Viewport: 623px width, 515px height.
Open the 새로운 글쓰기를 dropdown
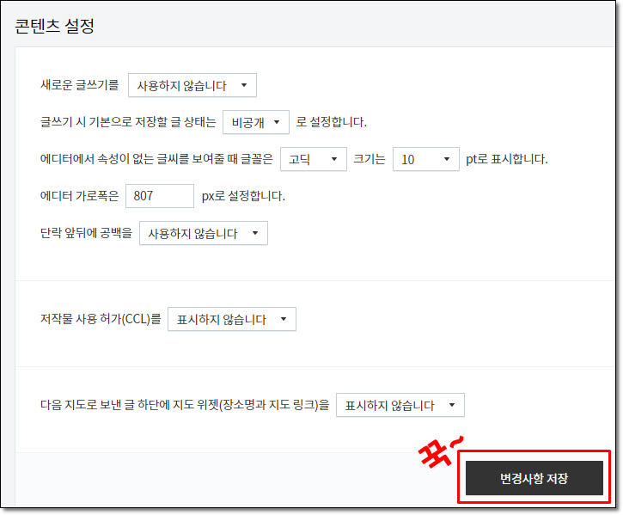tap(192, 85)
